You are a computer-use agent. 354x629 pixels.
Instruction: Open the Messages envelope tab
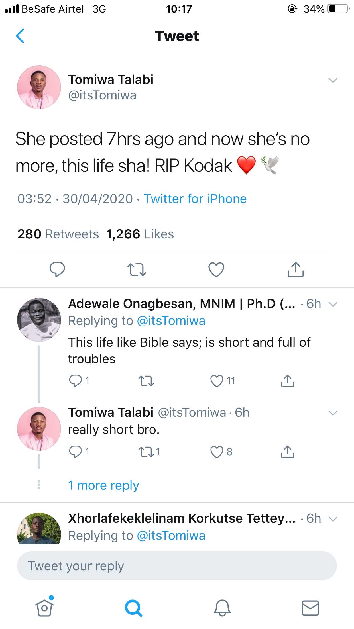[x=310, y=608]
